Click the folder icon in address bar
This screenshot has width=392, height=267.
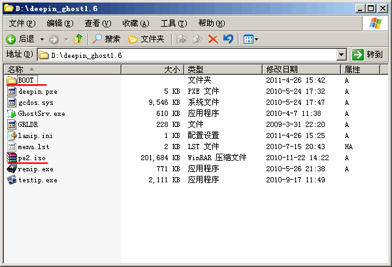pos(44,55)
